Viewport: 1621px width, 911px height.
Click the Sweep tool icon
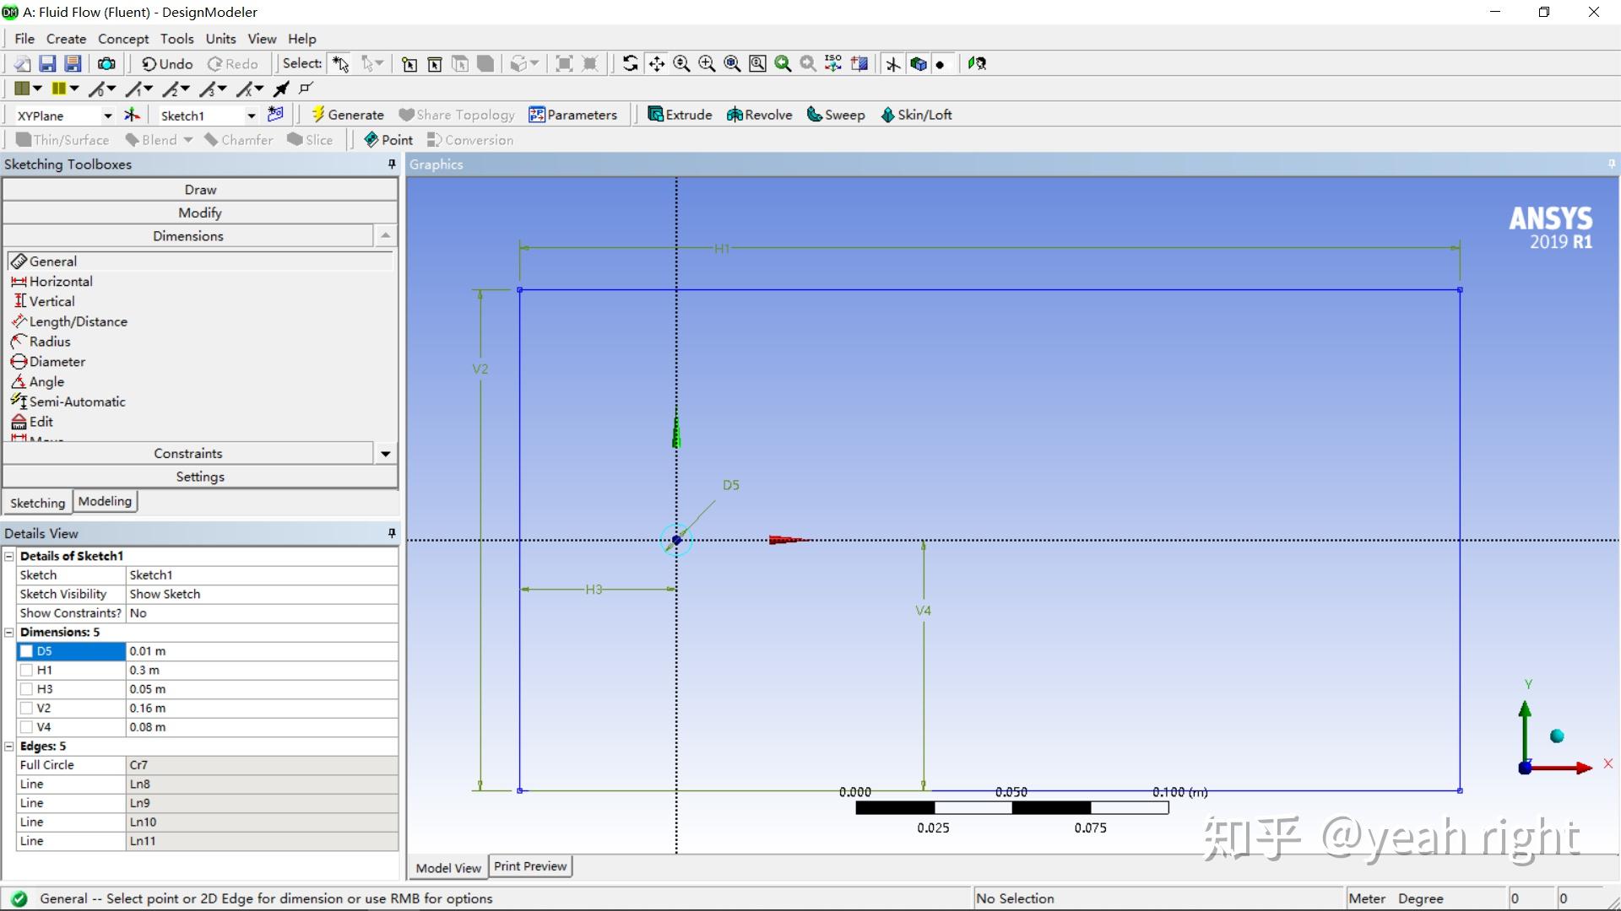tap(815, 115)
